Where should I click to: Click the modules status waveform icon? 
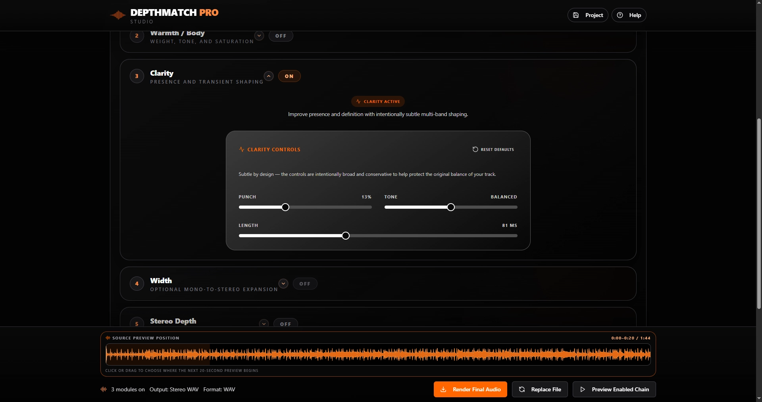tap(104, 389)
